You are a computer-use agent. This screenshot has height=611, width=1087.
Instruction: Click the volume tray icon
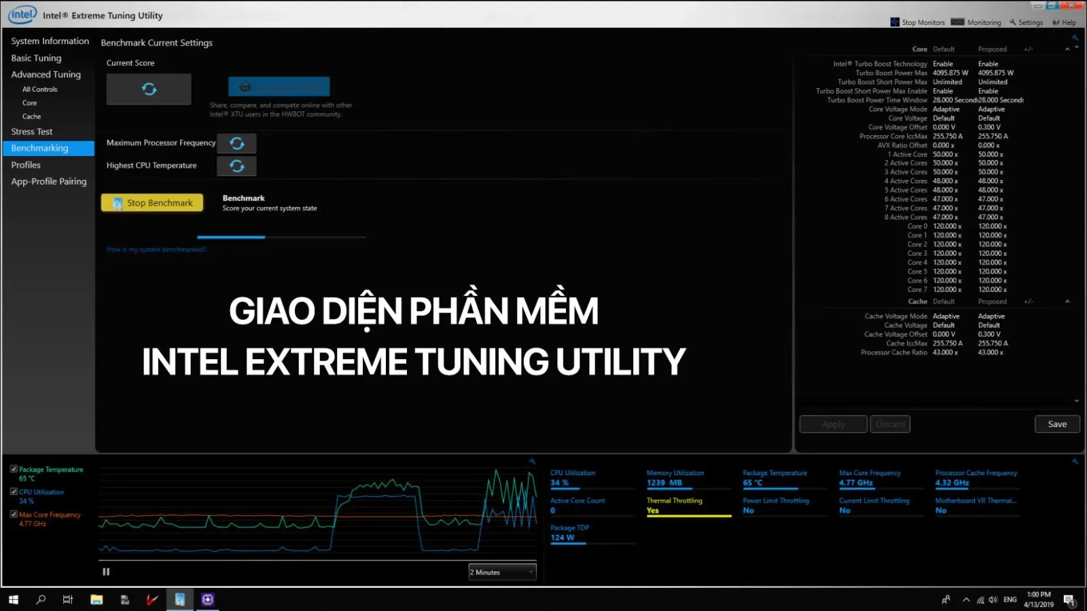(x=993, y=599)
